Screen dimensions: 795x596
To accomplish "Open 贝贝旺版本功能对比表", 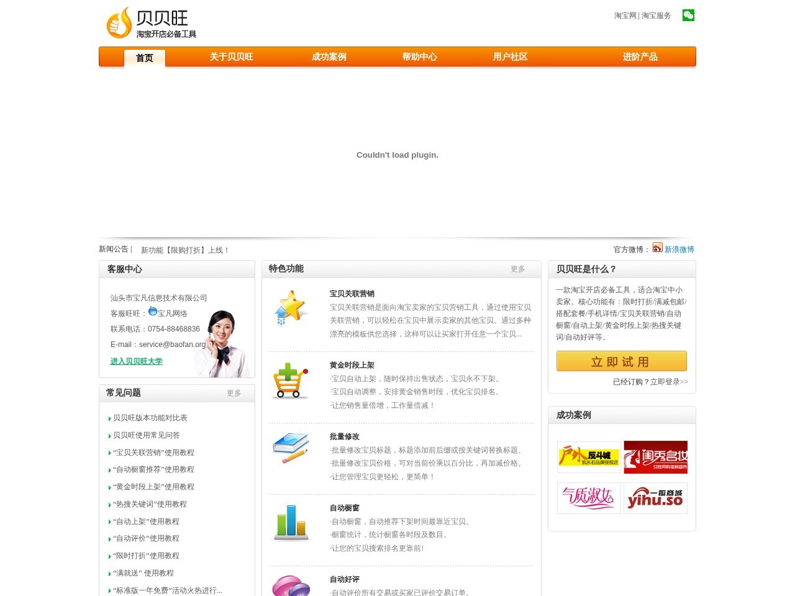I will pos(150,418).
